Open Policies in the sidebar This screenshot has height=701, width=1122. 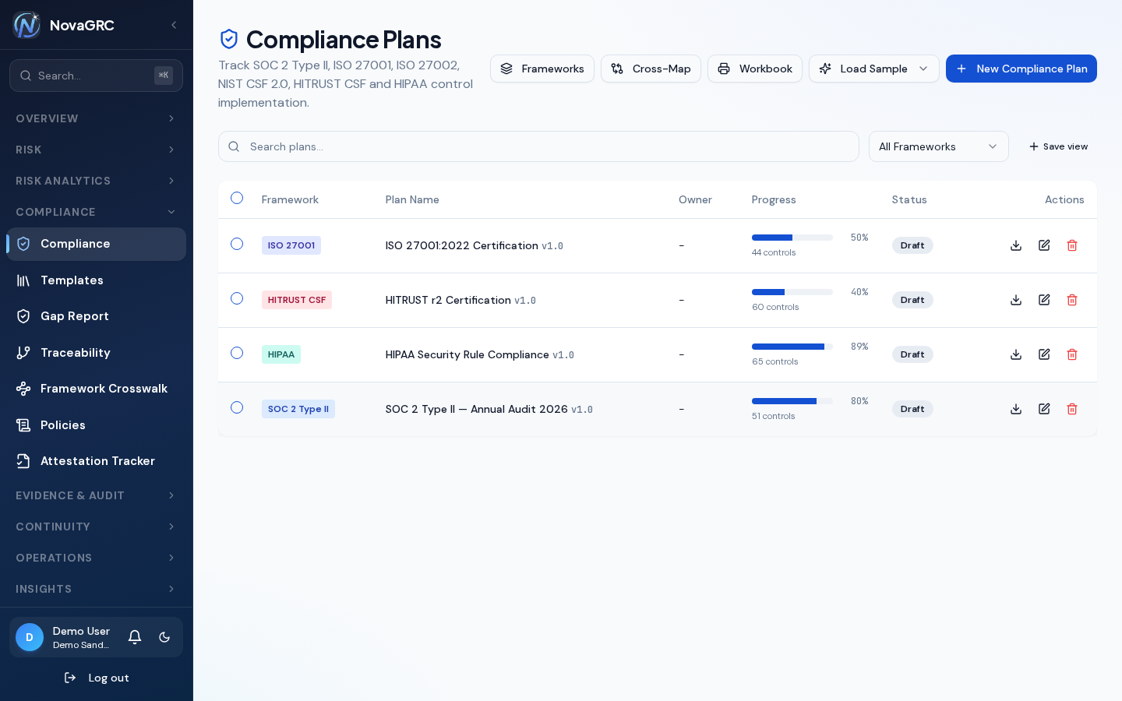pos(96,425)
